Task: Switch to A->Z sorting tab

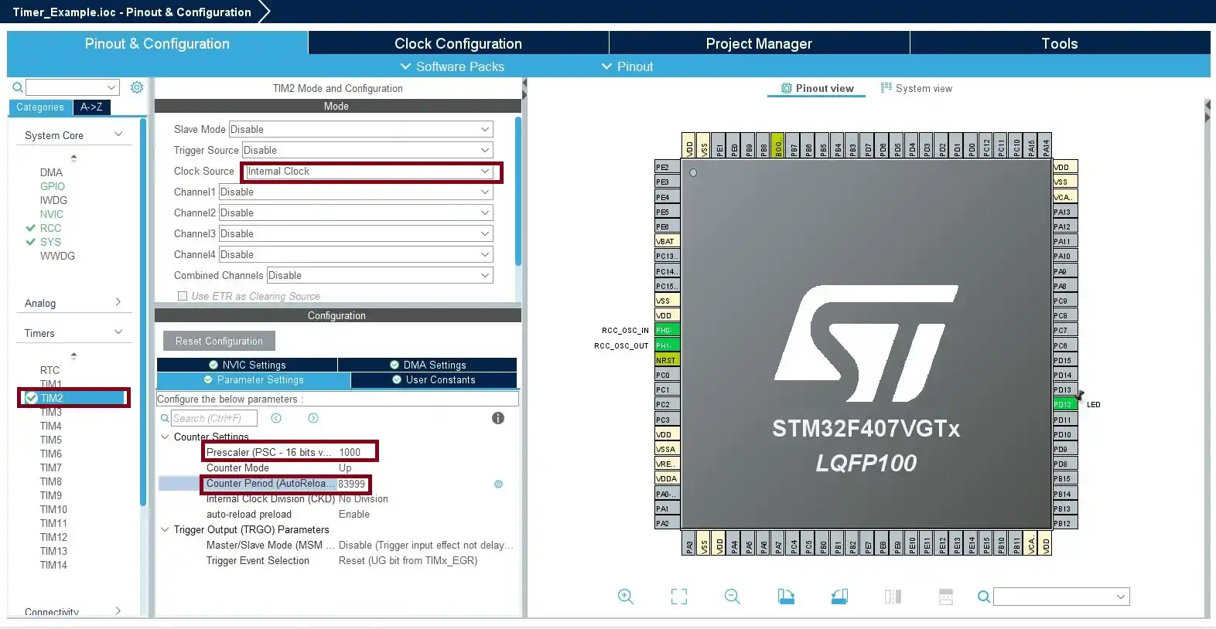Action: 91,107
